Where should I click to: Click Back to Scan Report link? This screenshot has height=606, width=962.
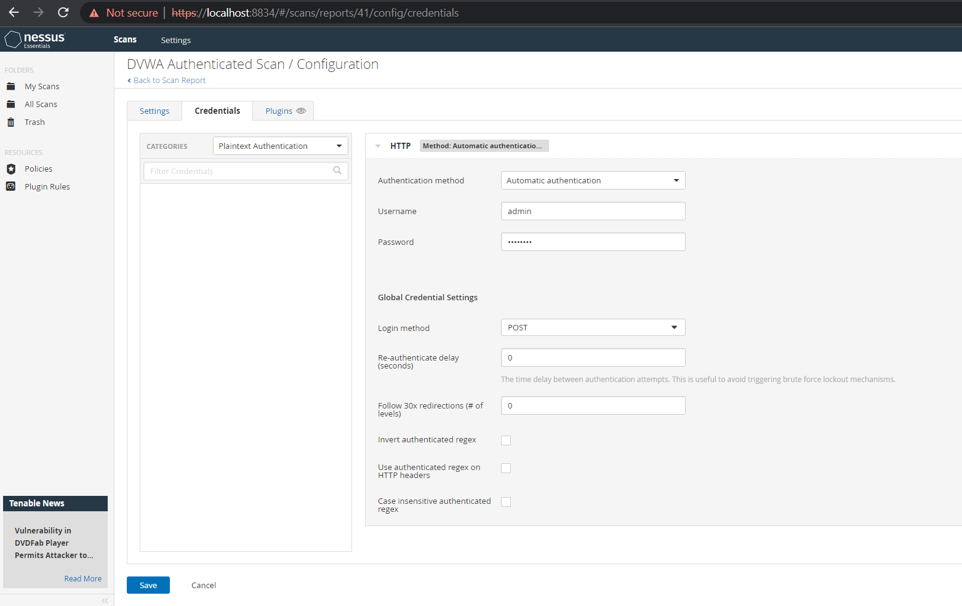pos(169,81)
